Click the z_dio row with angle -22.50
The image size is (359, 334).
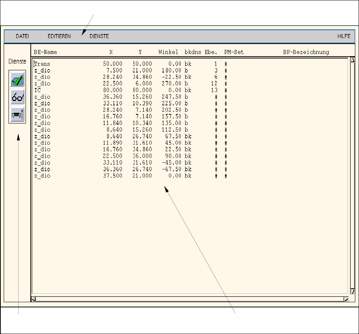(x=42, y=77)
